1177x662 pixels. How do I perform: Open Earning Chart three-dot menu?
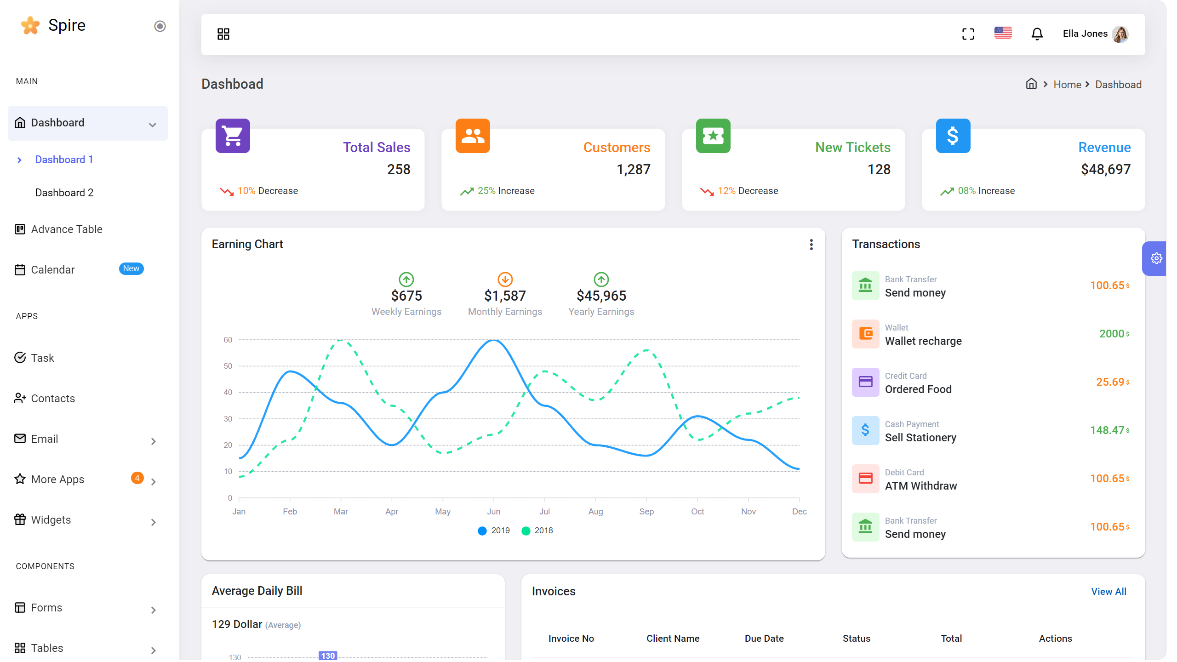click(811, 245)
